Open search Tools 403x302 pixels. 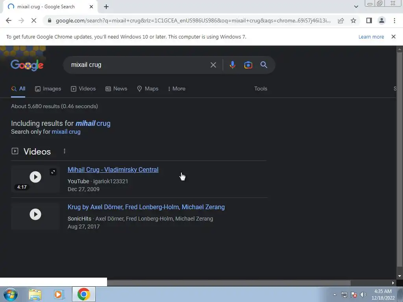click(x=261, y=88)
